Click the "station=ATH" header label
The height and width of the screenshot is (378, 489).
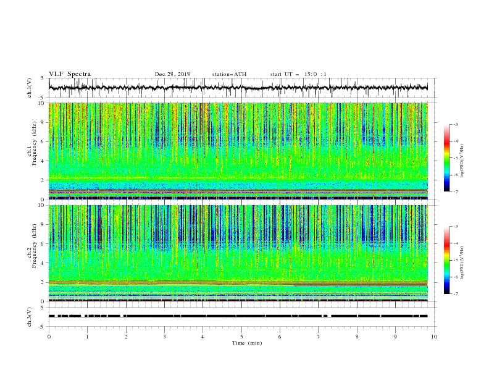(229, 74)
